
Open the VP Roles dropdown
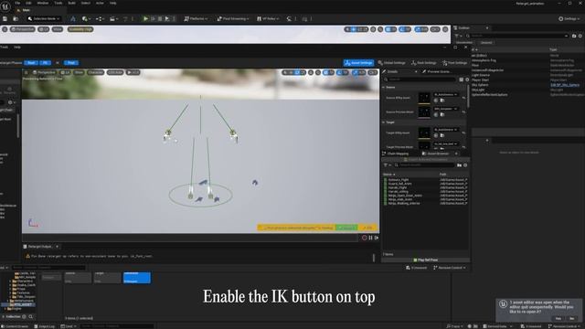point(268,18)
